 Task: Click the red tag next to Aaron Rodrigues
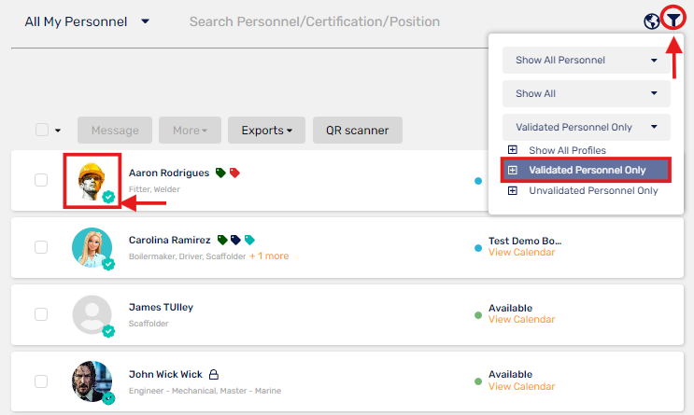(234, 173)
